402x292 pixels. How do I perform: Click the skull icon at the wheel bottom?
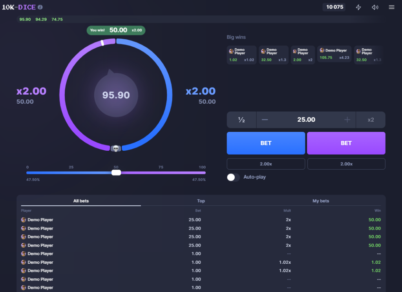coord(116,148)
